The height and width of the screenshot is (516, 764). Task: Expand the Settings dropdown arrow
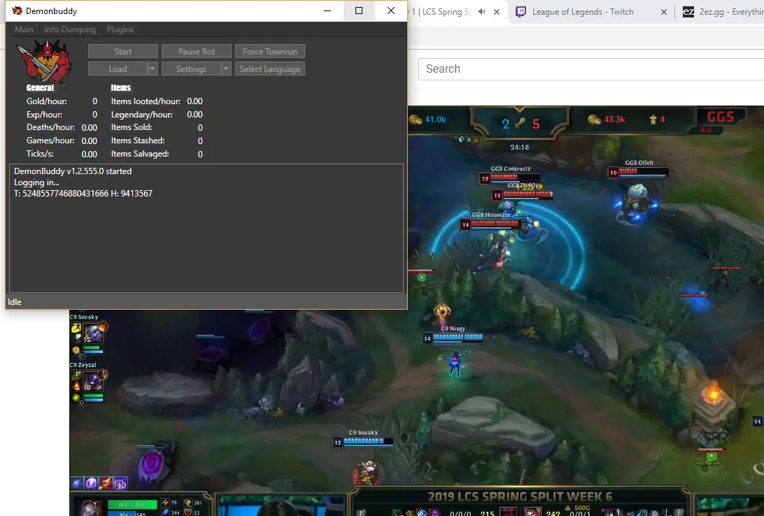pos(226,69)
